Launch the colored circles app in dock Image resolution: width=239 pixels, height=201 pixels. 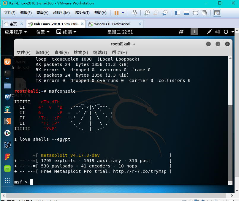click(7, 133)
